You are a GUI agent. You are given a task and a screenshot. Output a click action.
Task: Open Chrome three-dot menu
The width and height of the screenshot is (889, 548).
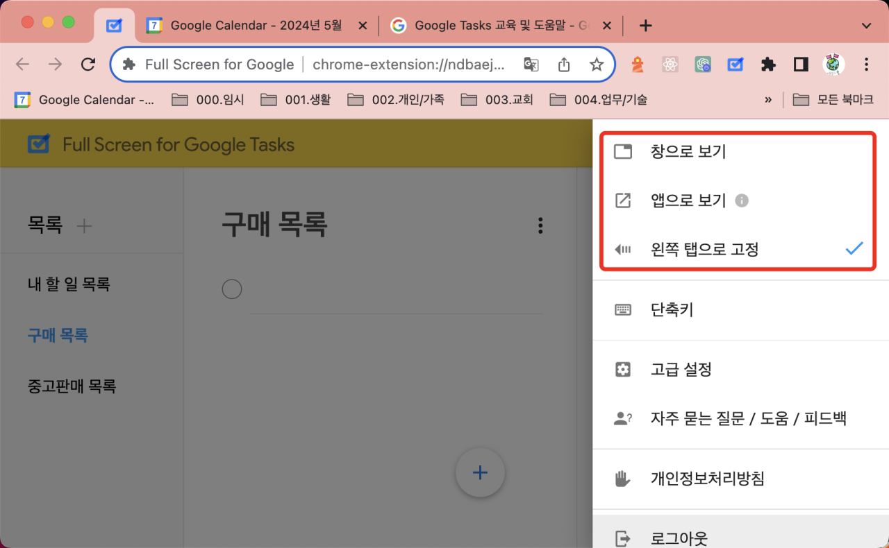tap(866, 65)
